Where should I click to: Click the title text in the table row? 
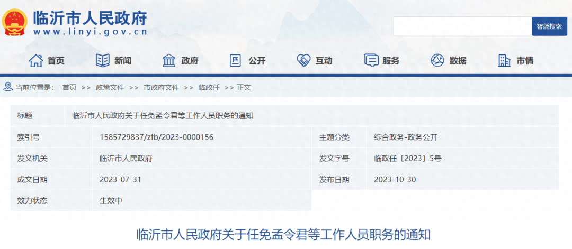(163, 116)
